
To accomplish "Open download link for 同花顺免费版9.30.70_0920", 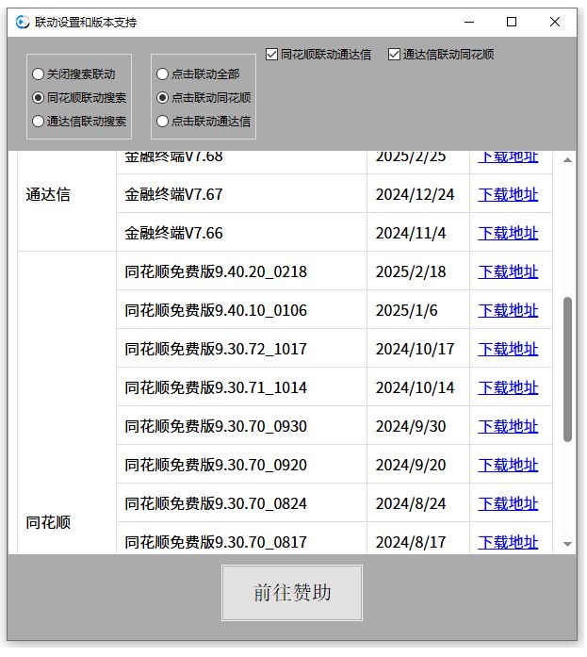I will (508, 465).
